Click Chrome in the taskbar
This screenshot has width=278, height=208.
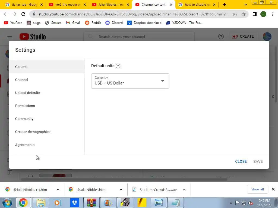23,203
